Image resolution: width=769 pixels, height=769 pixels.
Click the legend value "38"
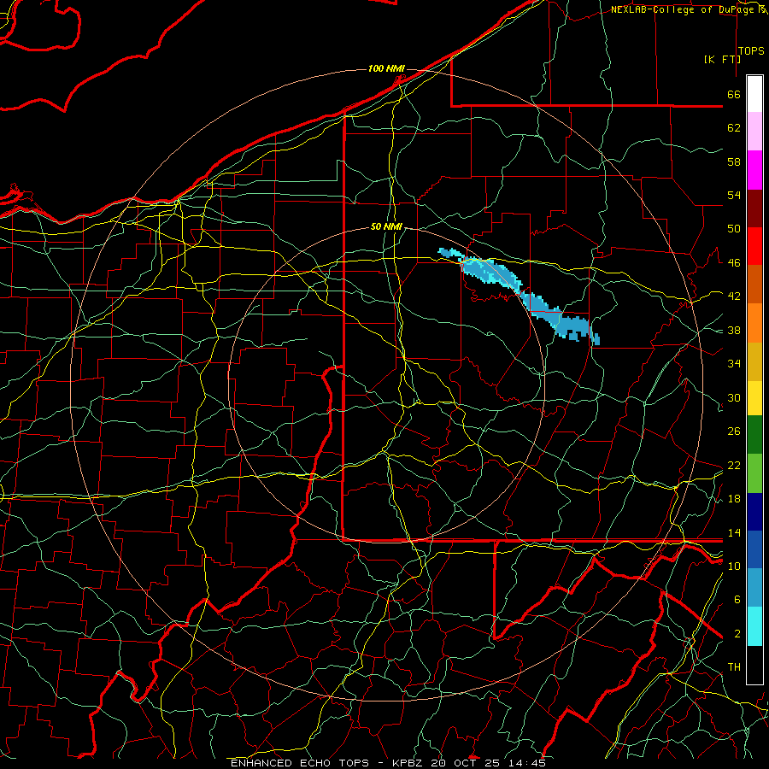734,330
